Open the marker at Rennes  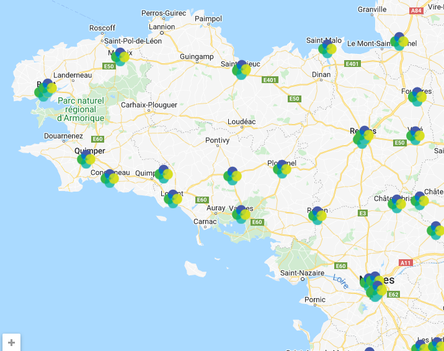363,137
